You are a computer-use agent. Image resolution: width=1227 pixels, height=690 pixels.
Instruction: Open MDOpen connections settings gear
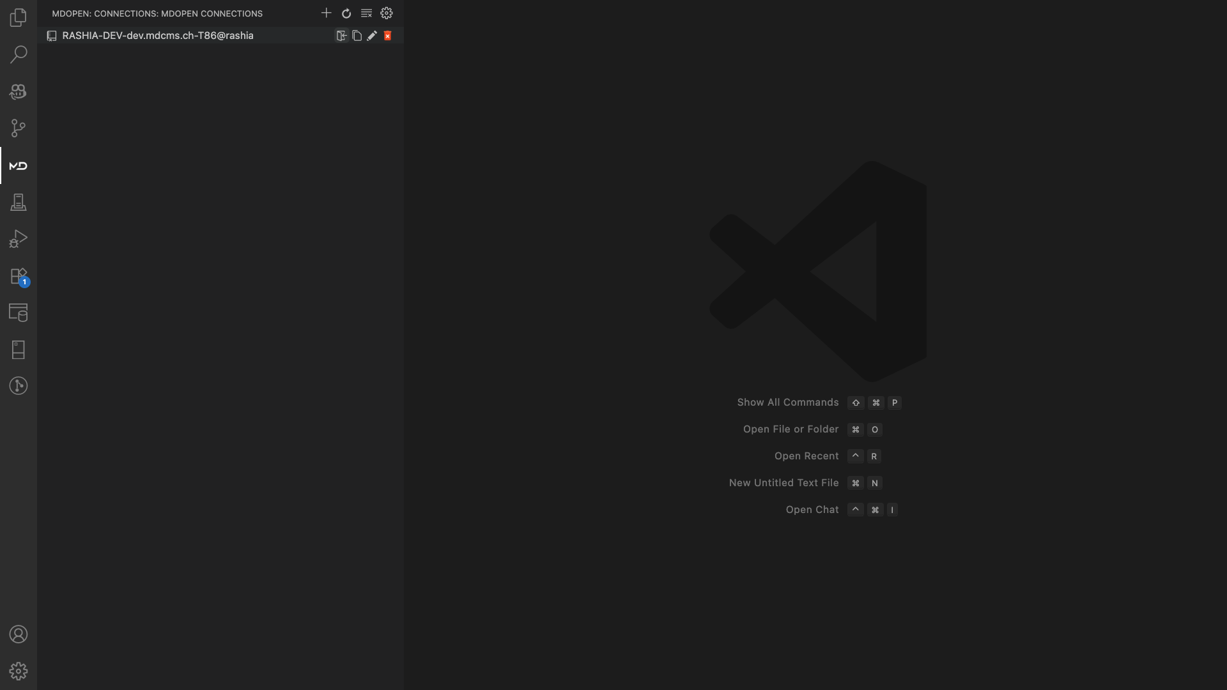coord(387,13)
